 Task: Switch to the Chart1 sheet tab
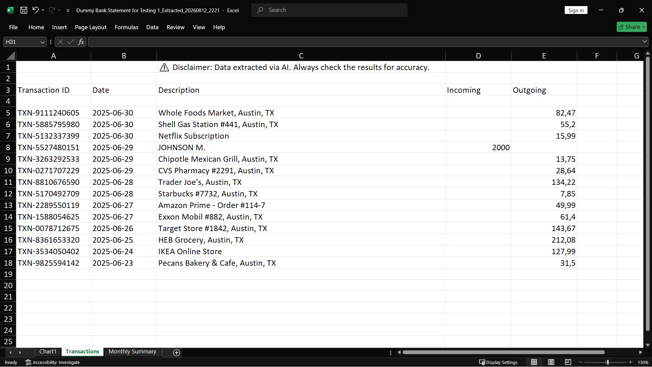(x=48, y=352)
